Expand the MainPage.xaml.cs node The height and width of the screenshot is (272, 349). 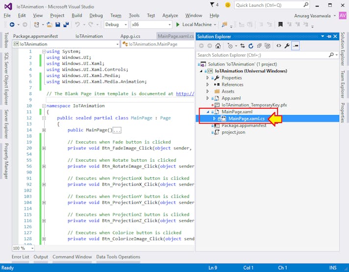click(x=214, y=119)
